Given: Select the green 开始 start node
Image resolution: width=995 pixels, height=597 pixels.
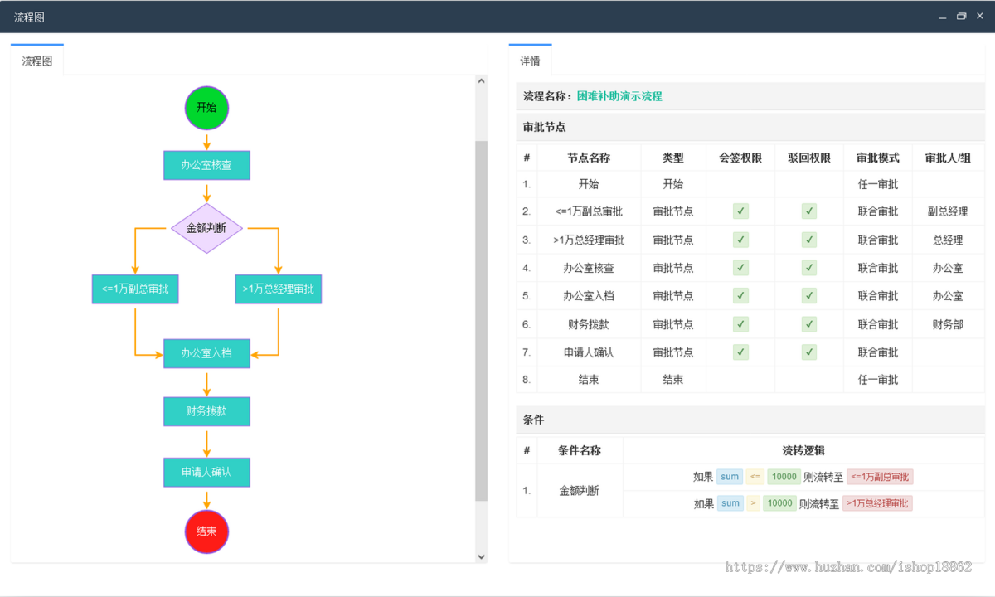Looking at the screenshot, I should [206, 108].
